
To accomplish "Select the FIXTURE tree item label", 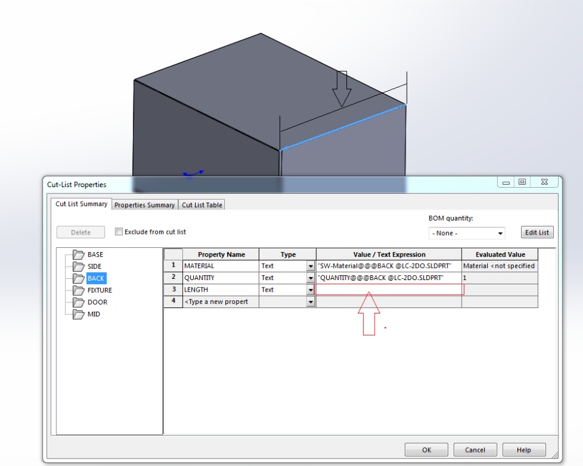I will (100, 290).
